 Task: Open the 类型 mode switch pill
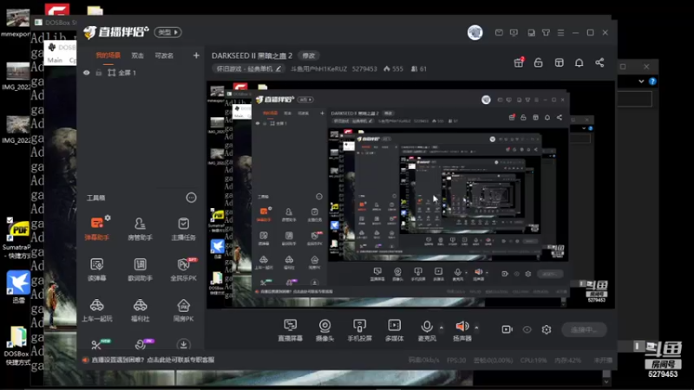(x=167, y=32)
